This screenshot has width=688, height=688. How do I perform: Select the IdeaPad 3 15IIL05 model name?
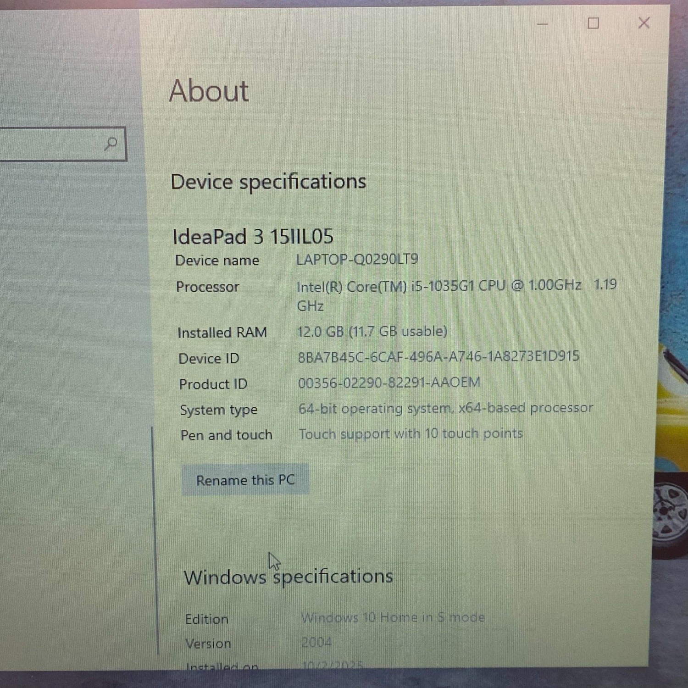pyautogui.click(x=253, y=237)
